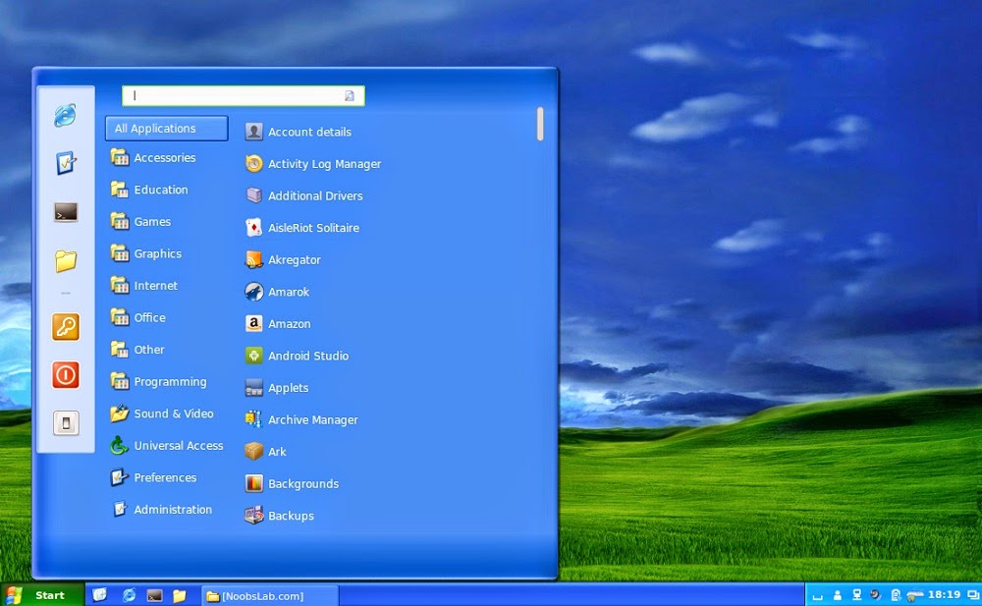Click inside the application search field
Screen dimensions: 982x606
(x=242, y=95)
